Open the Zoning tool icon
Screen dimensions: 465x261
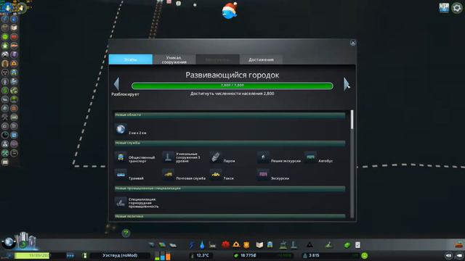(x=162, y=245)
